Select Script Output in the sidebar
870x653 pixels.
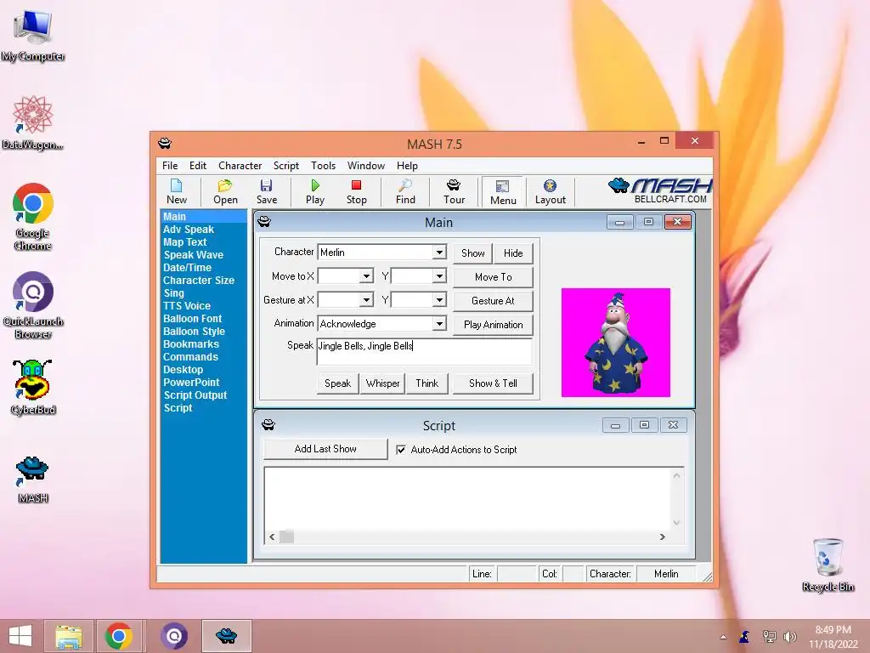click(195, 395)
